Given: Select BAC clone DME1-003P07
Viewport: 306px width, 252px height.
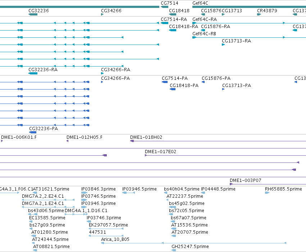Looking at the screenshot, I should click(245, 180).
